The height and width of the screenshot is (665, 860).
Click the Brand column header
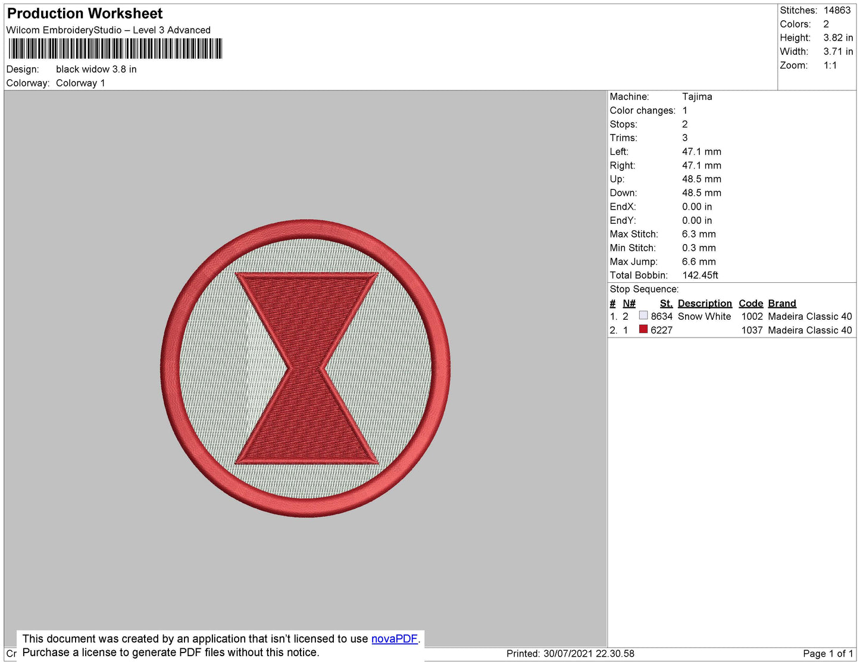[x=782, y=304]
